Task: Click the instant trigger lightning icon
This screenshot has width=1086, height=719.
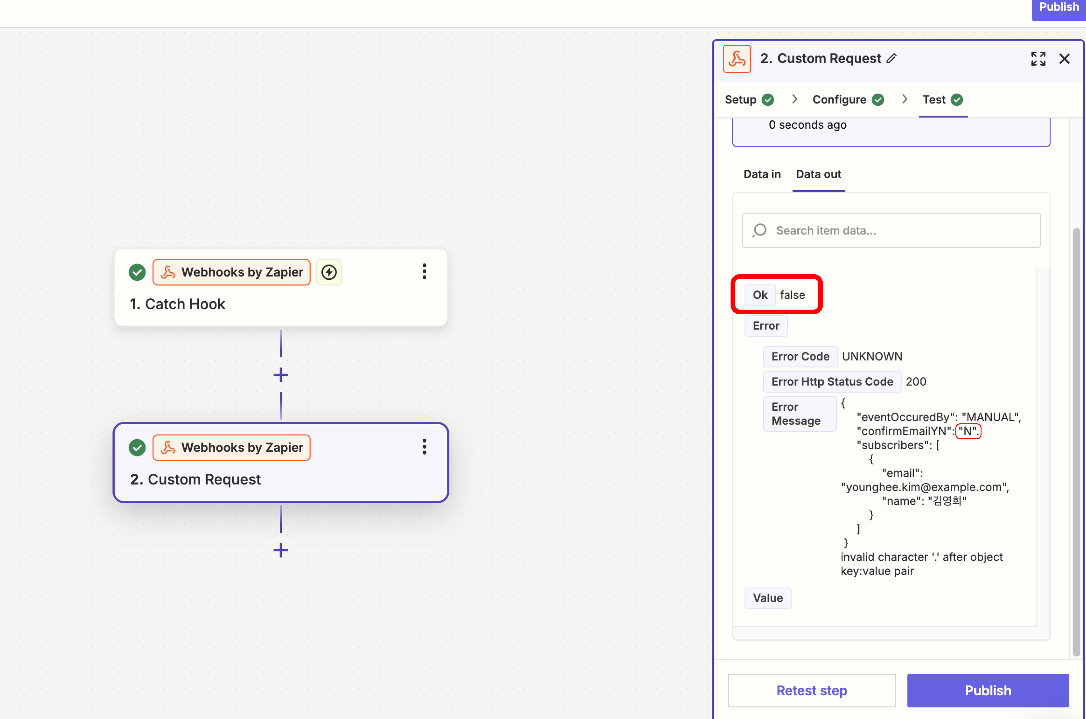Action: click(x=329, y=272)
